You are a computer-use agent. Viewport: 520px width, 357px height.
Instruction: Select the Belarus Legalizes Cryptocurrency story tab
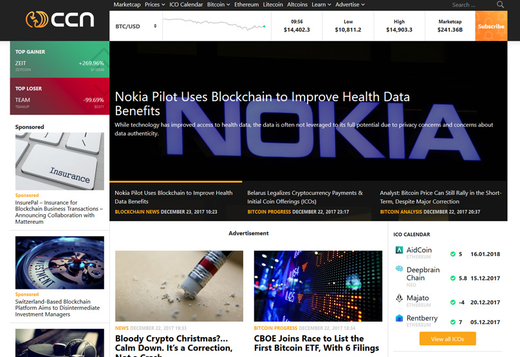click(308, 201)
